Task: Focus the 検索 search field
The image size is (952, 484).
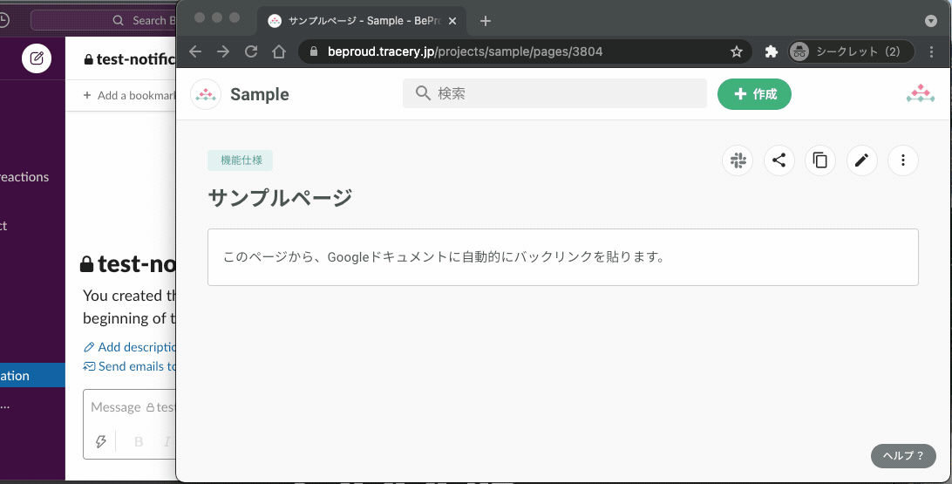Action: point(554,93)
